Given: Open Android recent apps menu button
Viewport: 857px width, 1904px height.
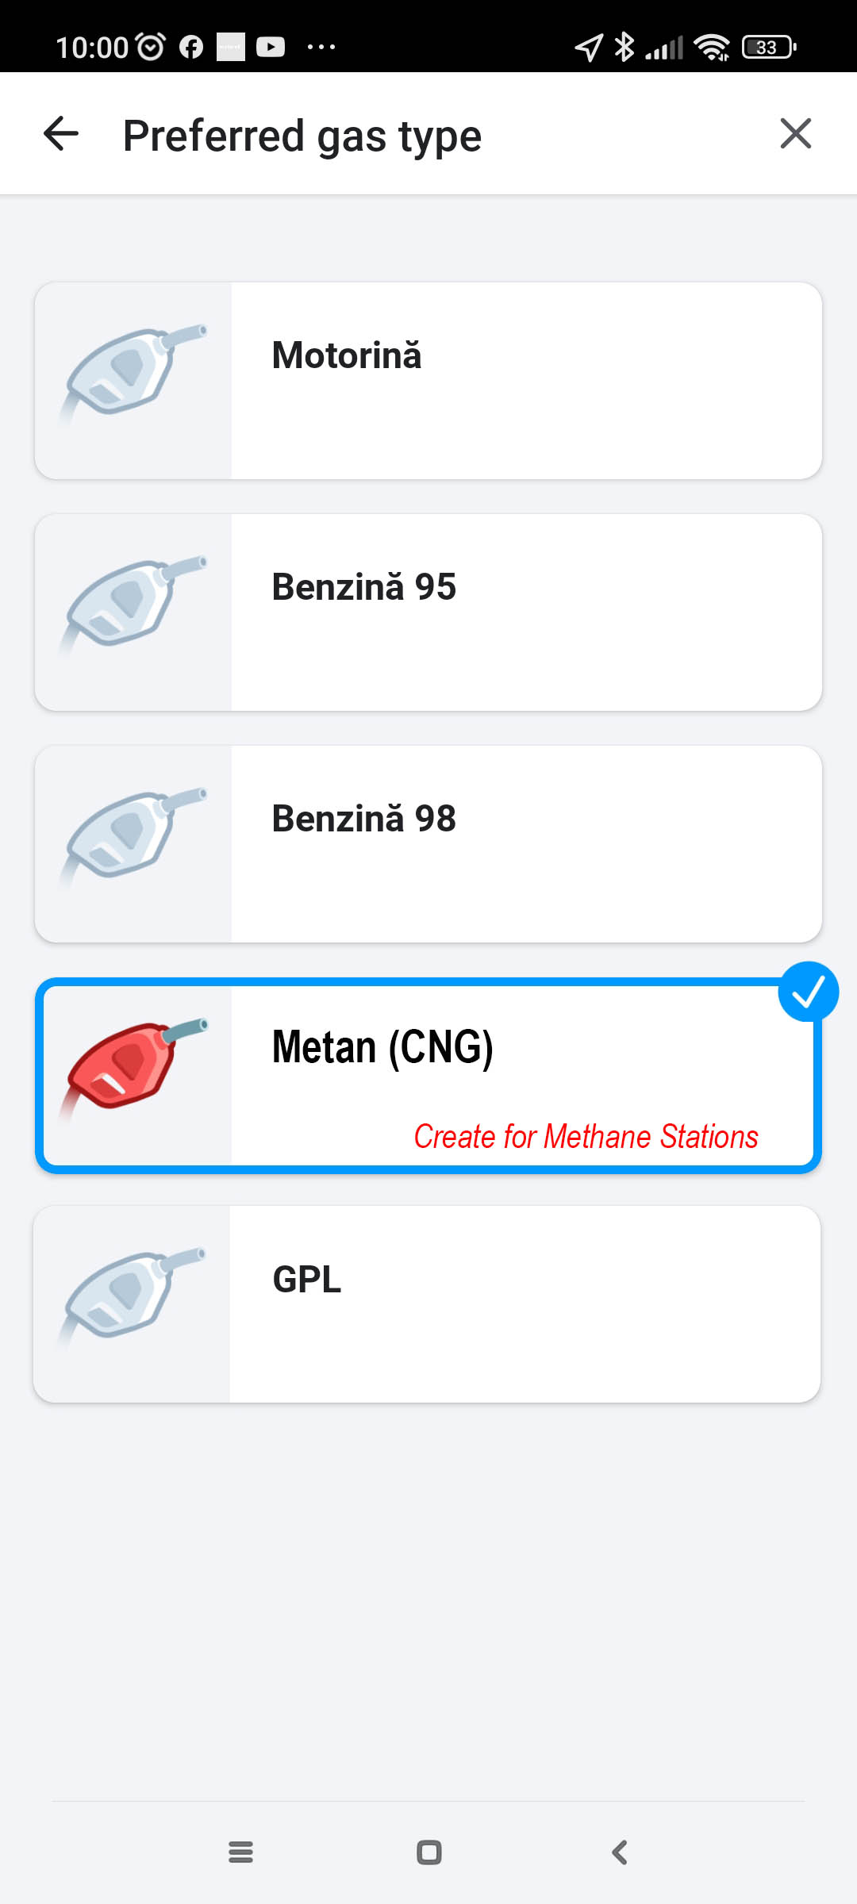Looking at the screenshot, I should [240, 1852].
